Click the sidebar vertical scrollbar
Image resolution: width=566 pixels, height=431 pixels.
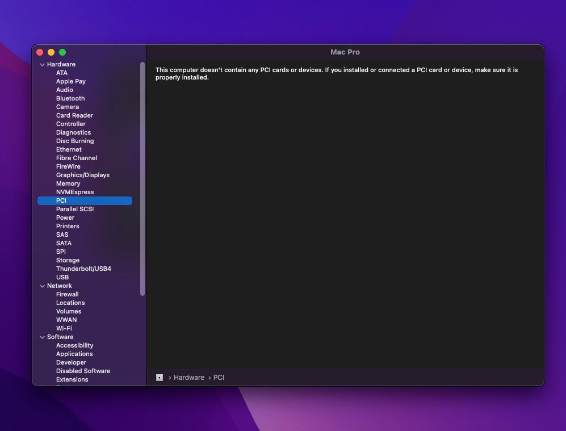point(142,179)
